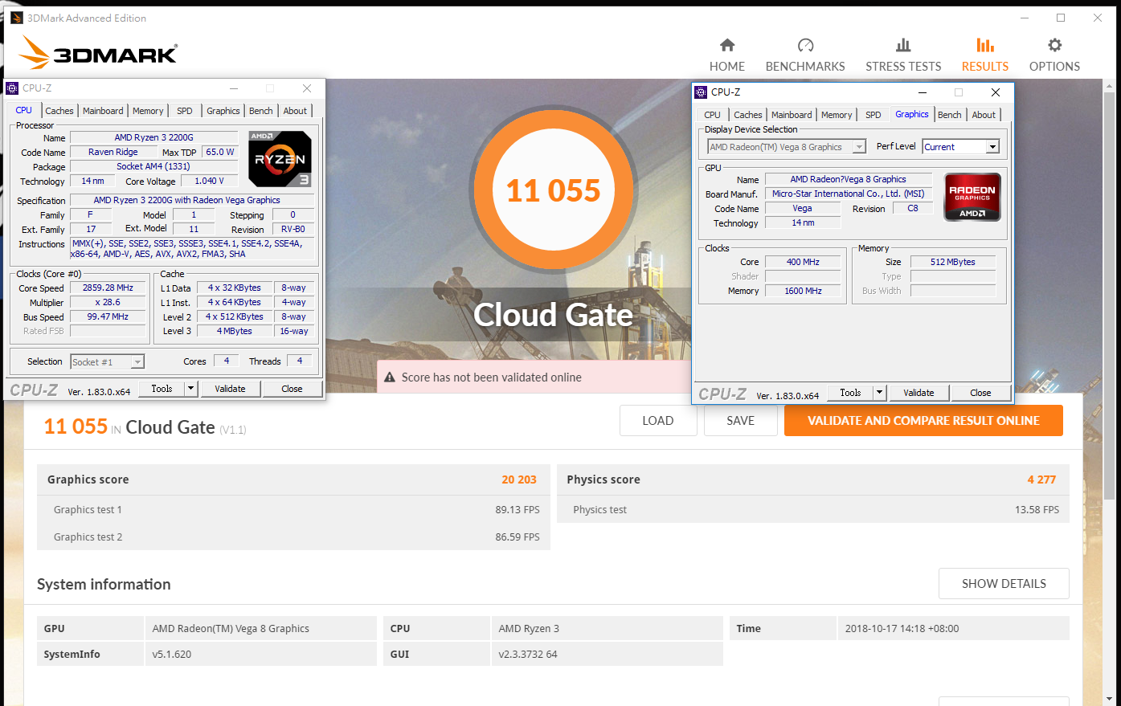Click the Radeon Graphics logo
This screenshot has width=1121, height=706.
point(972,197)
